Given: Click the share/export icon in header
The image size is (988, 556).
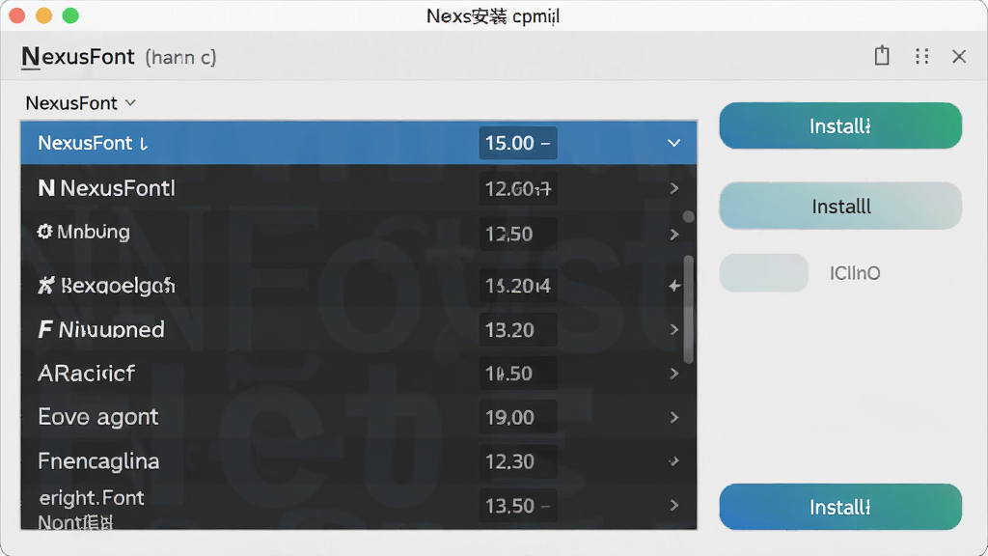Looking at the screenshot, I should (x=882, y=55).
